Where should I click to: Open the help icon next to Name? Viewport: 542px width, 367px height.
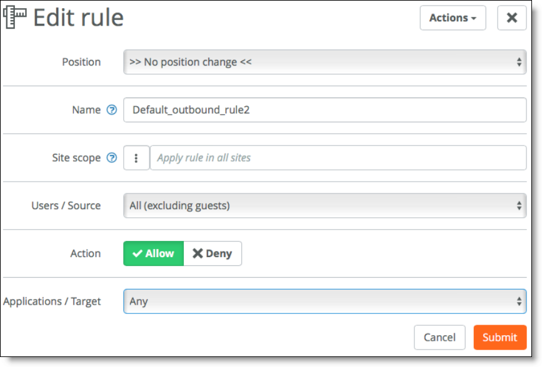112,110
